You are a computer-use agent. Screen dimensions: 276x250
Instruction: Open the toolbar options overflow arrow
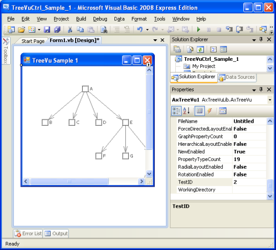pyautogui.click(x=272, y=32)
